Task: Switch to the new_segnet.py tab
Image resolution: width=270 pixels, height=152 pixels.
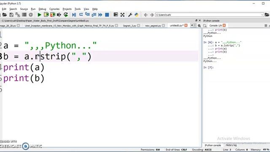Action: click(x=153, y=25)
